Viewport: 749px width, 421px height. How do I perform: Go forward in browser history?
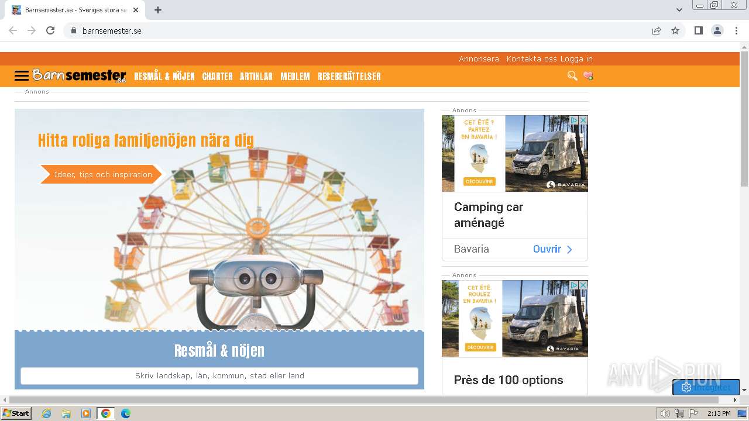(x=32, y=30)
